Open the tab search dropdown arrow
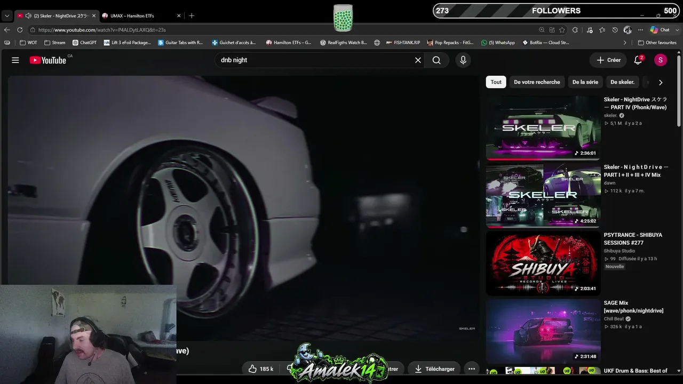 coord(7,15)
